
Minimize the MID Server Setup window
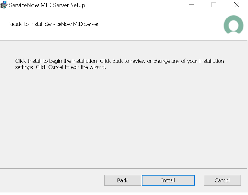[192, 5]
